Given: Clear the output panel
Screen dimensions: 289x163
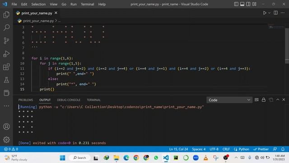Looking at the screenshot, I should 256,100.
